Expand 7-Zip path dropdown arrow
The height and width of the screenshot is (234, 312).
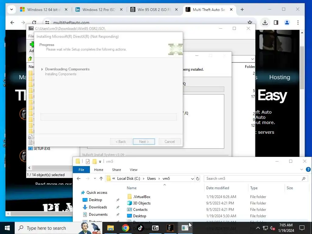coord(253,59)
